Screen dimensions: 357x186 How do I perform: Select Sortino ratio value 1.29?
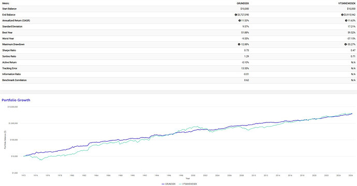[x=247, y=56]
